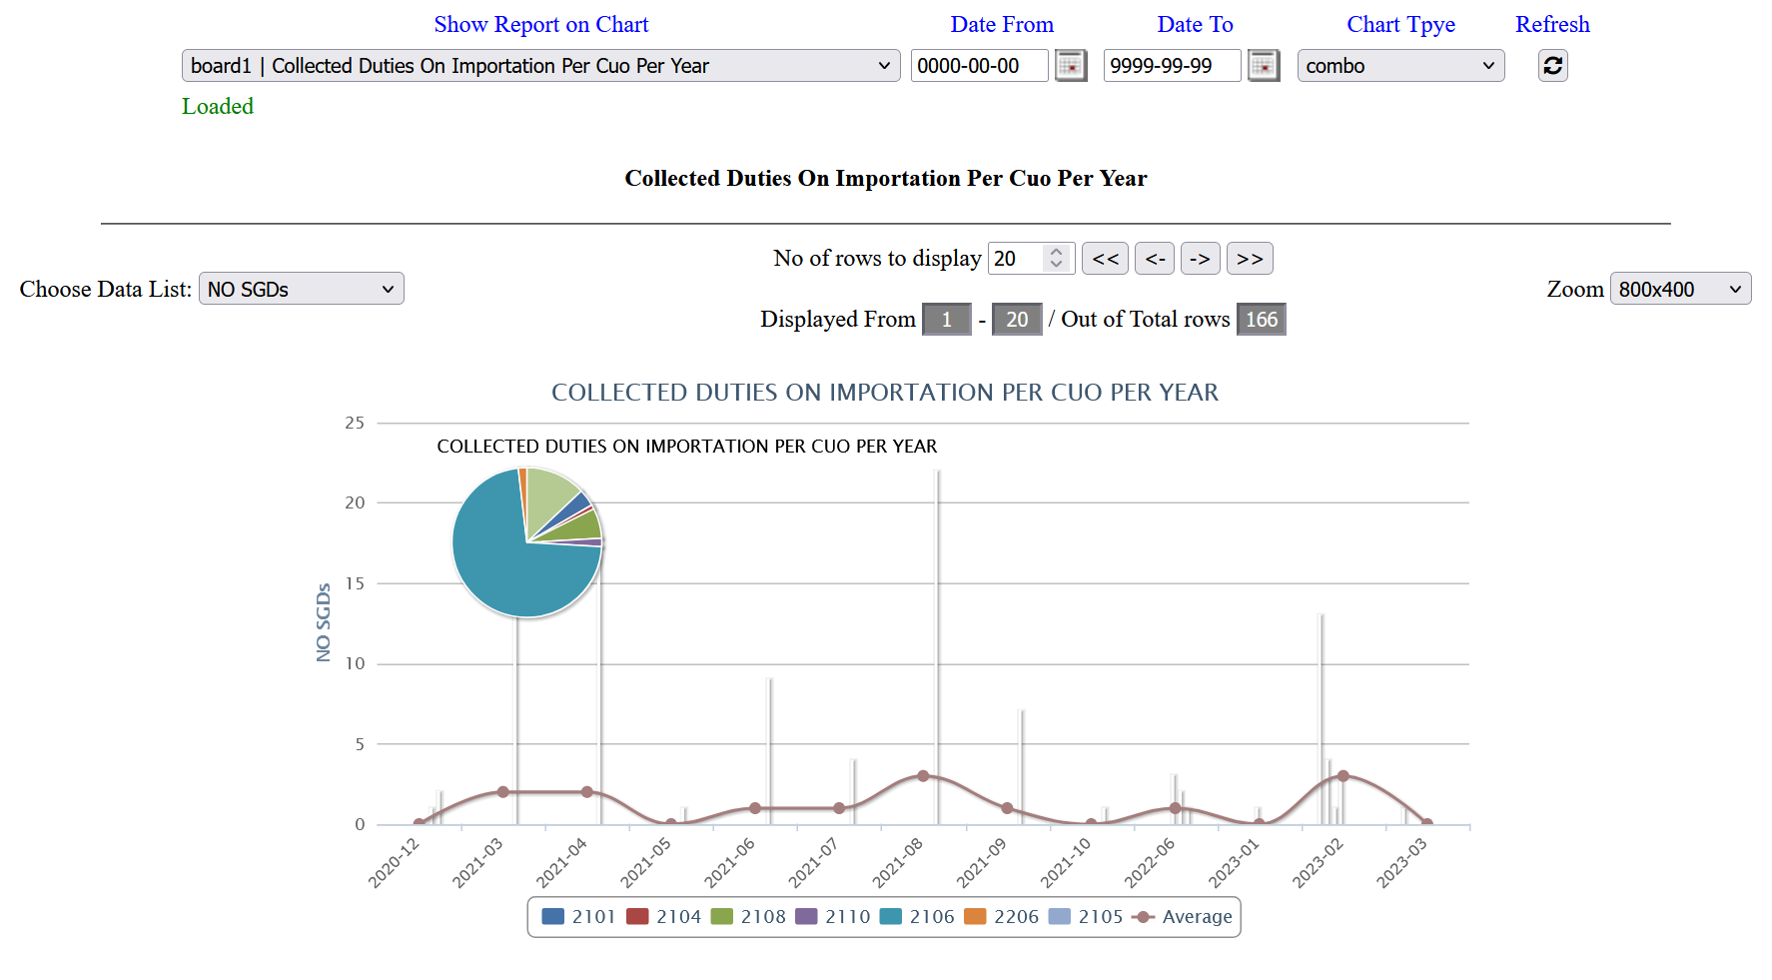
Task: Open the Date To calendar picker icon
Action: (1263, 66)
